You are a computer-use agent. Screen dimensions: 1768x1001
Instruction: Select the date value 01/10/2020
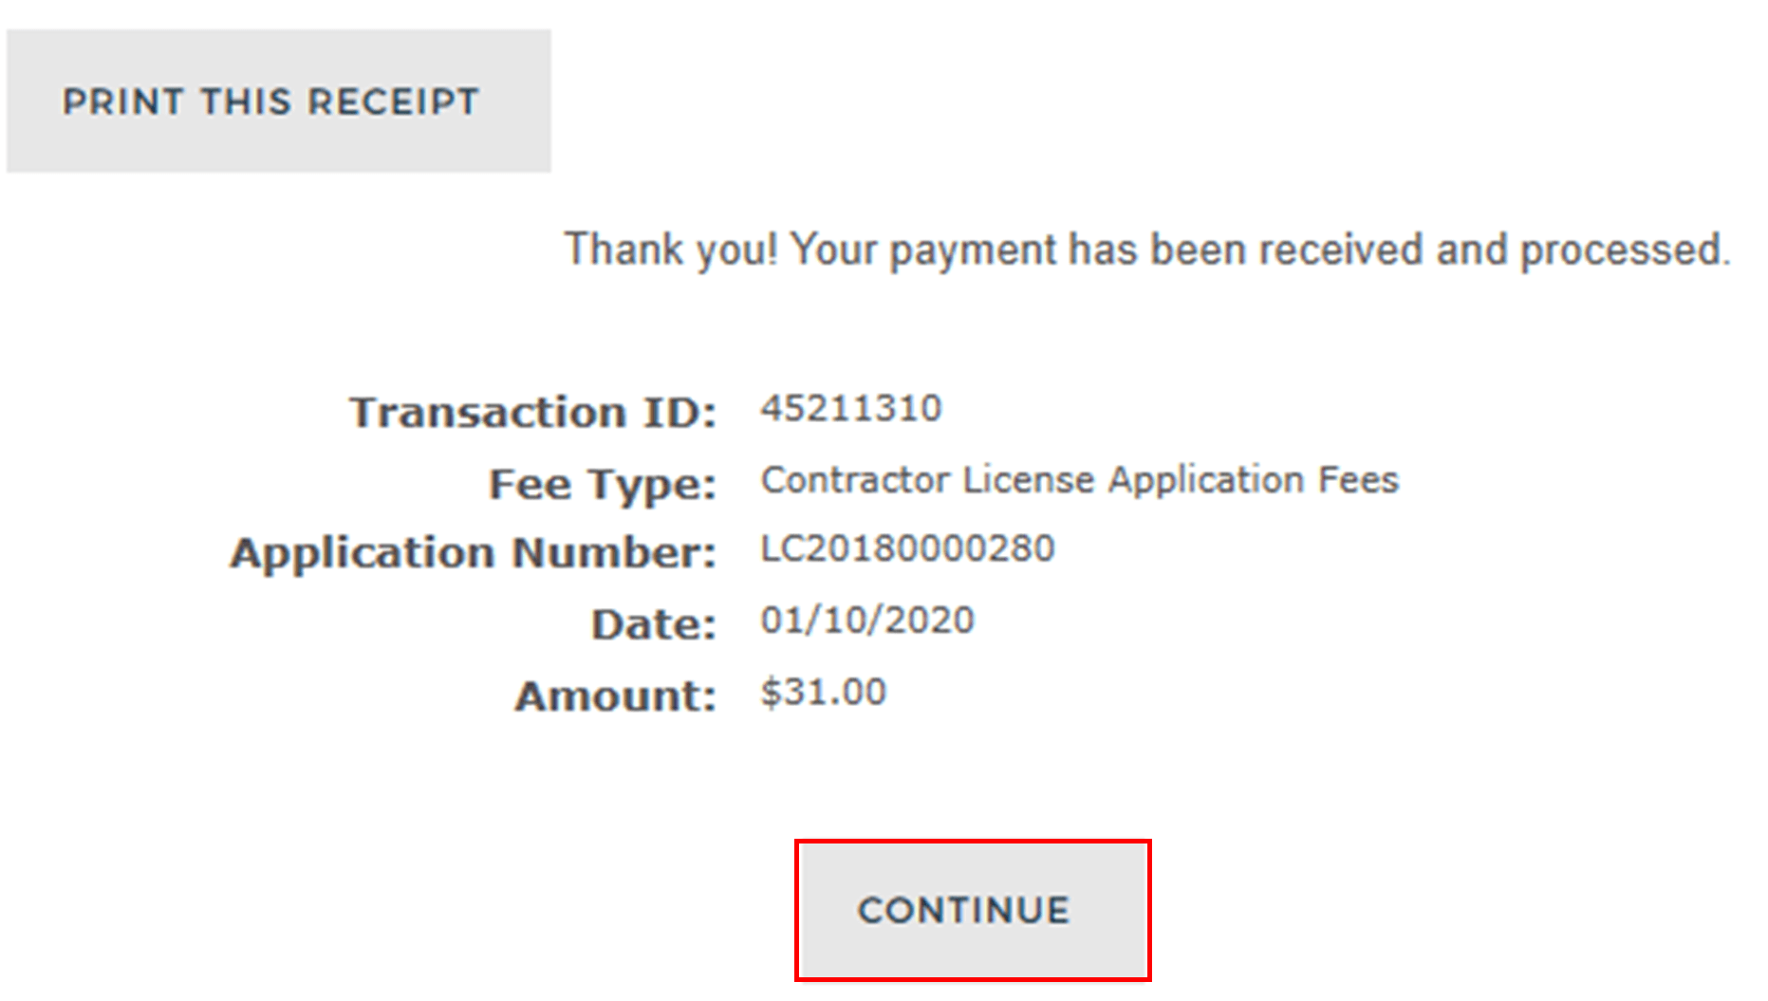[x=867, y=621]
